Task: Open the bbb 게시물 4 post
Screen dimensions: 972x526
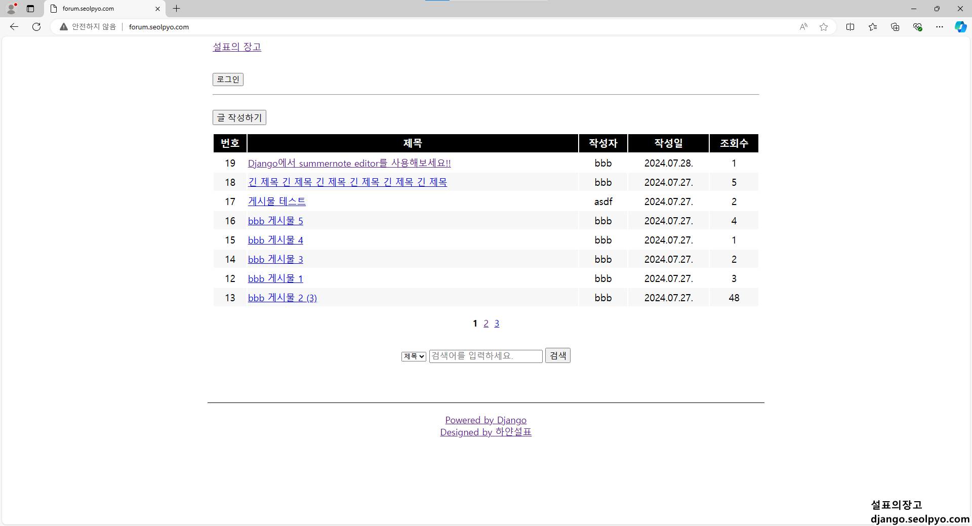Action: [275, 240]
